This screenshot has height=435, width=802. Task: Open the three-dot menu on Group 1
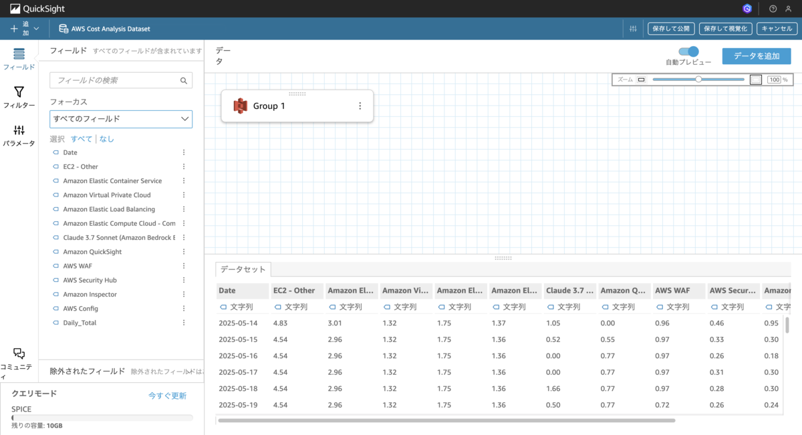[x=360, y=106]
